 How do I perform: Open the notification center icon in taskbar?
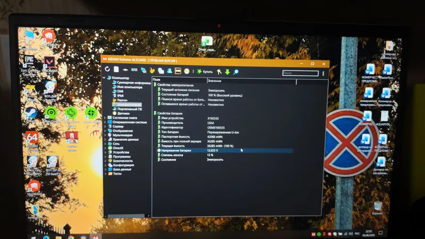(380, 233)
